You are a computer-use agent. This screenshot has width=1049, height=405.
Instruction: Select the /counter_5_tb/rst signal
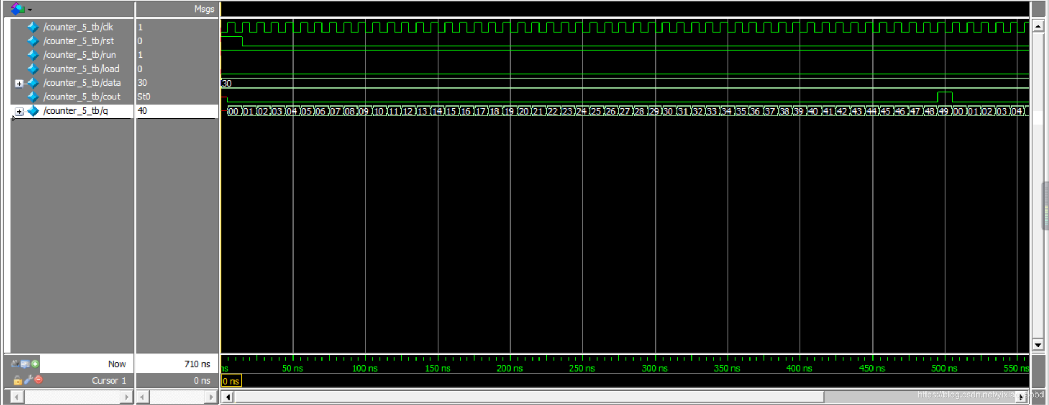79,41
